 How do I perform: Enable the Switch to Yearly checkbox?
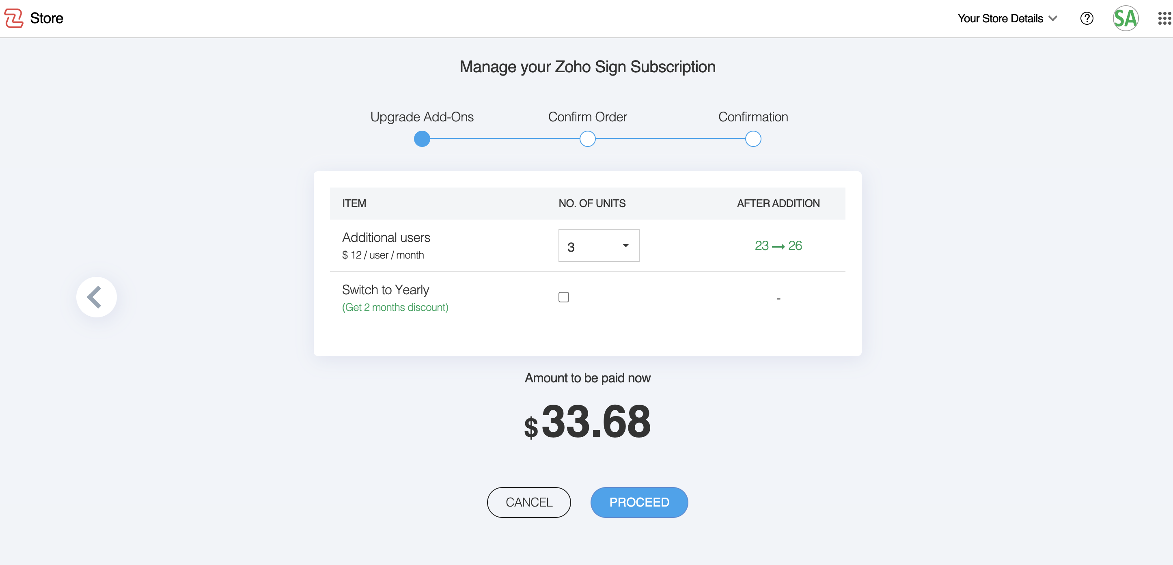click(x=563, y=297)
